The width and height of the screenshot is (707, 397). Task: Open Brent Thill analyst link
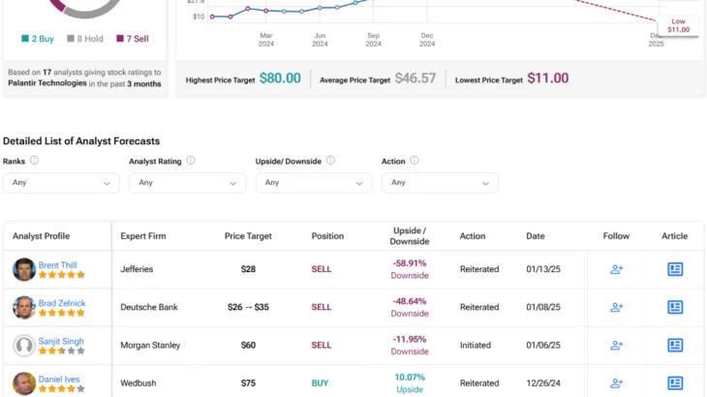[x=57, y=265]
